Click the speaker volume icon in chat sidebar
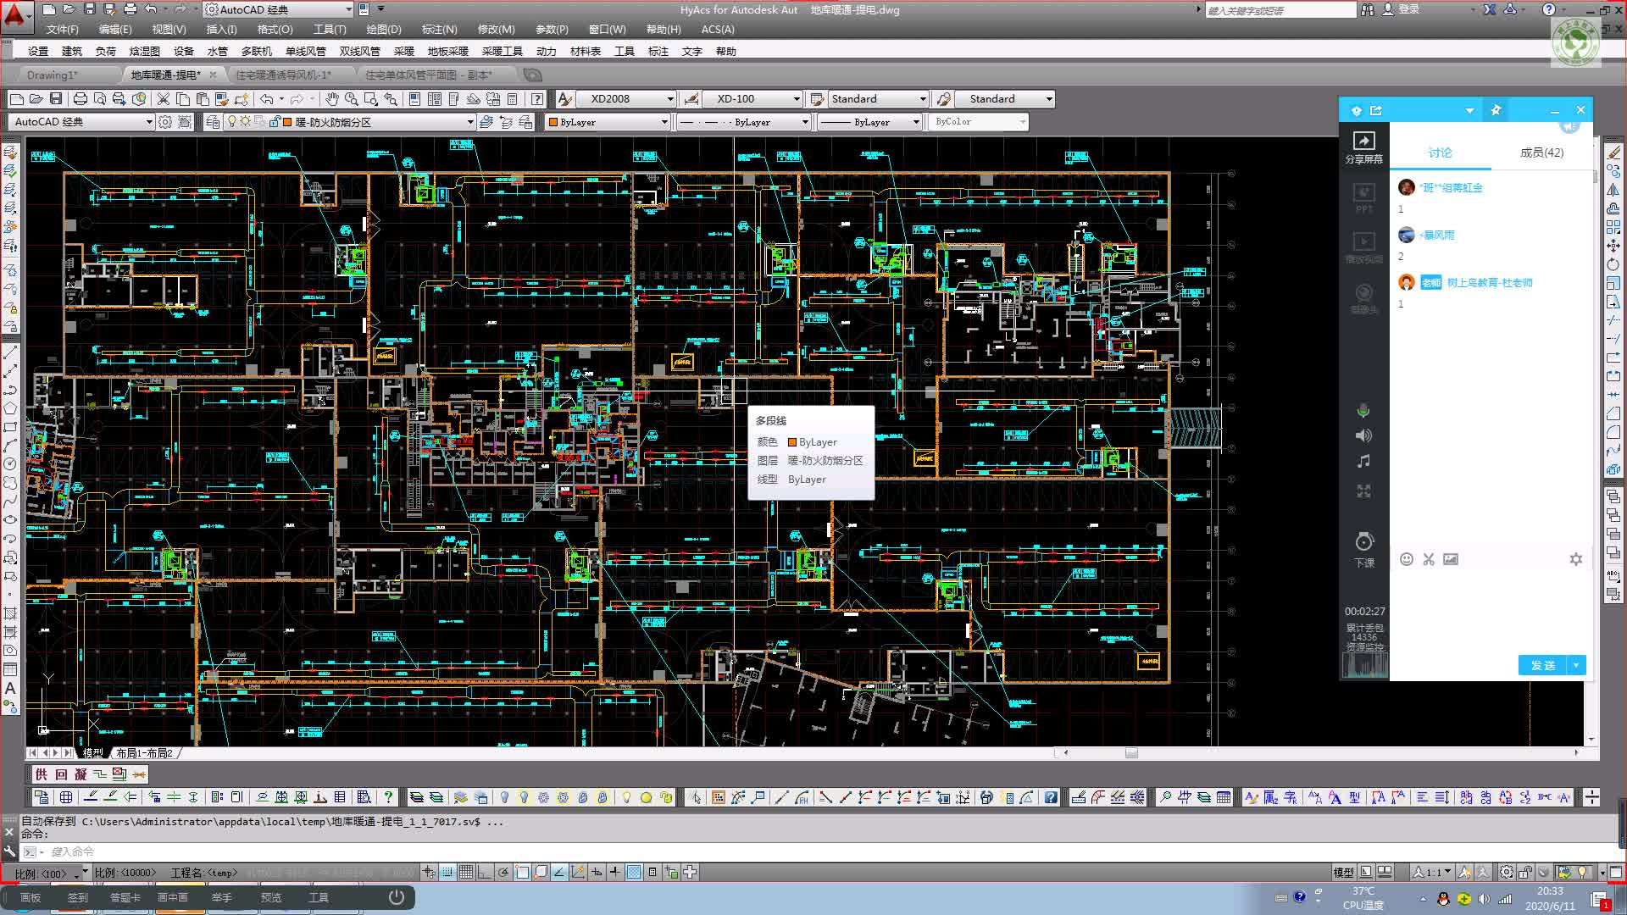Image resolution: width=1627 pixels, height=915 pixels. pos(1363,435)
